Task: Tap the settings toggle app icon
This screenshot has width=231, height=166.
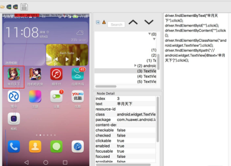Action: pos(56,97)
